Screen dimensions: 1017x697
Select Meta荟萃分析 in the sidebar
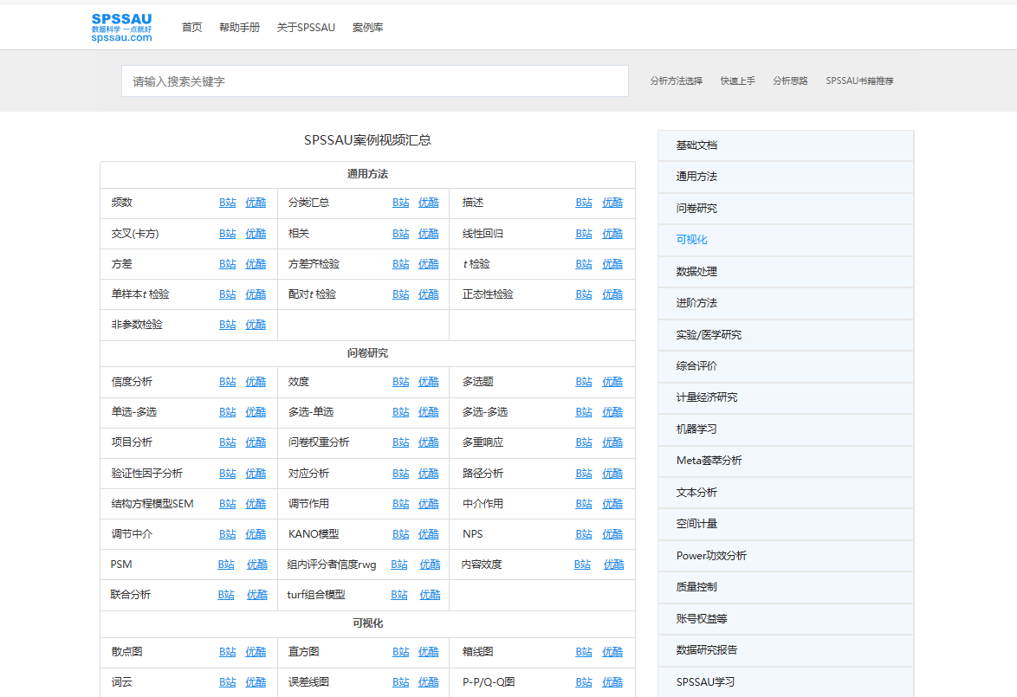[709, 461]
